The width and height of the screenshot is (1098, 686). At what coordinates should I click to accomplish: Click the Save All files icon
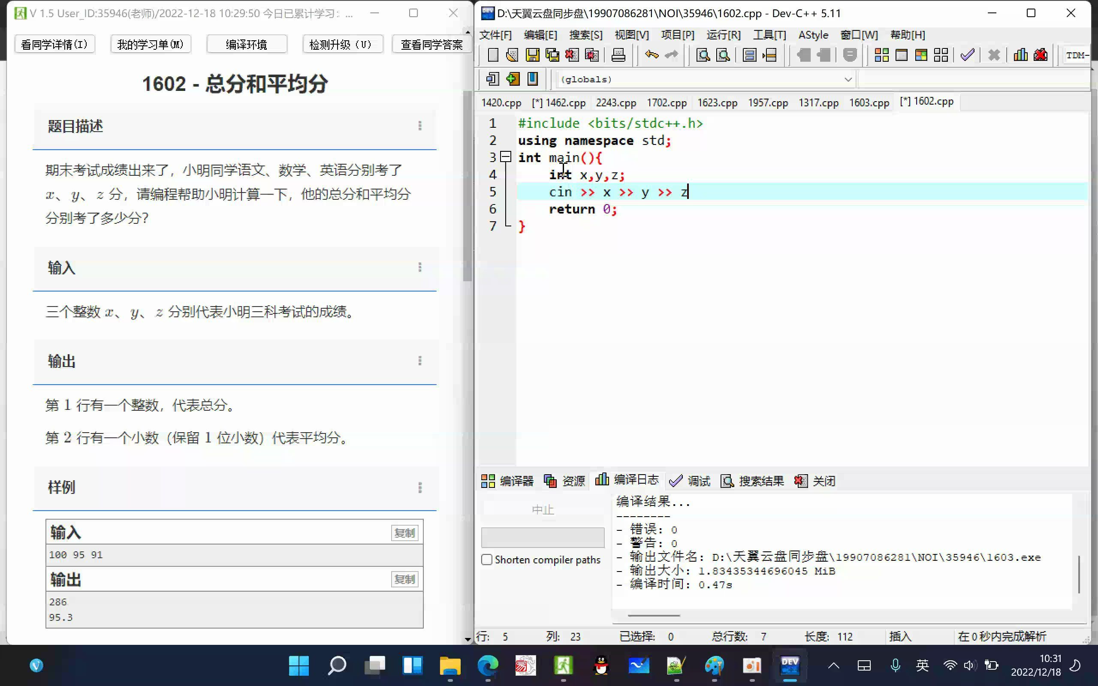552,55
